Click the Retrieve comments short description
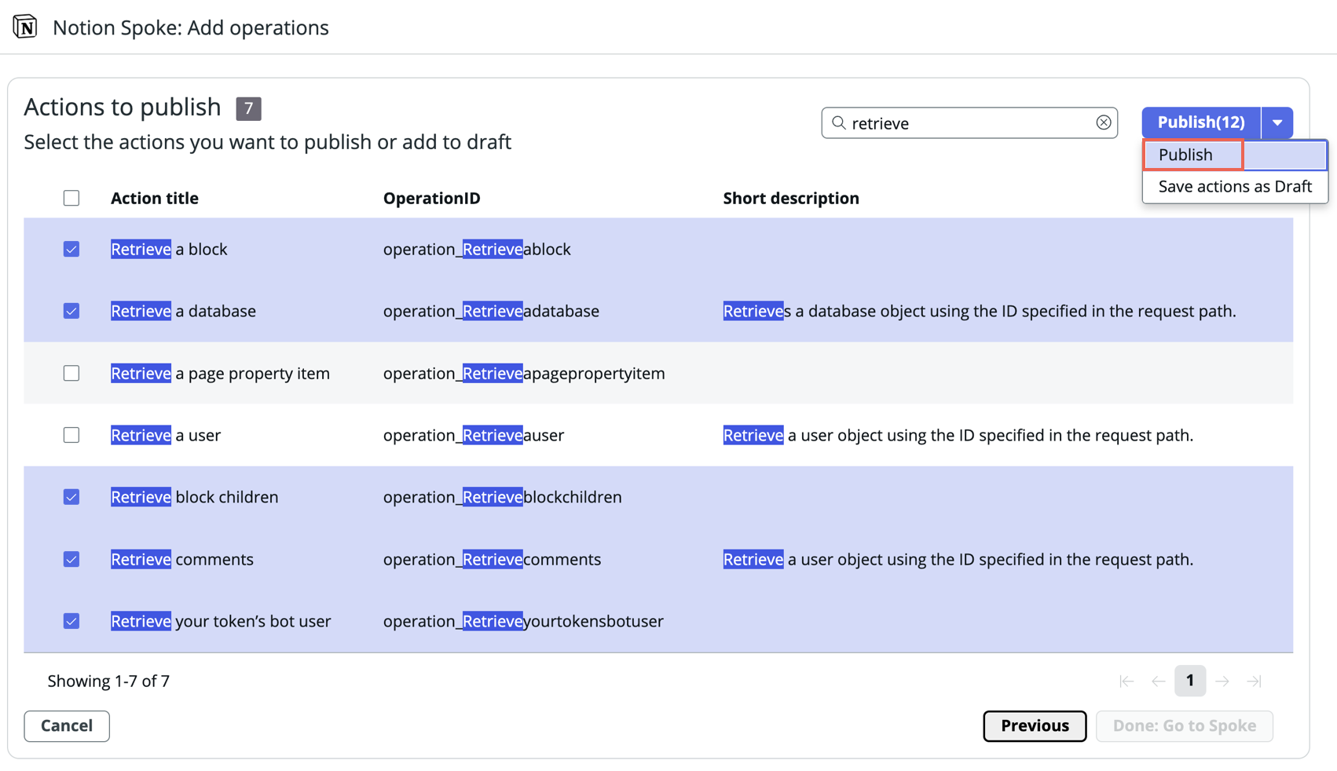 958,559
